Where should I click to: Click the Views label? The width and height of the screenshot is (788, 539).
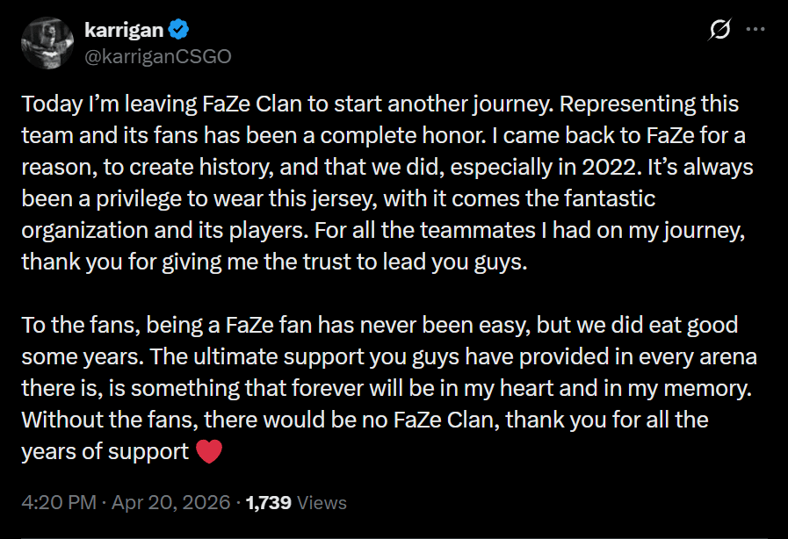click(322, 503)
